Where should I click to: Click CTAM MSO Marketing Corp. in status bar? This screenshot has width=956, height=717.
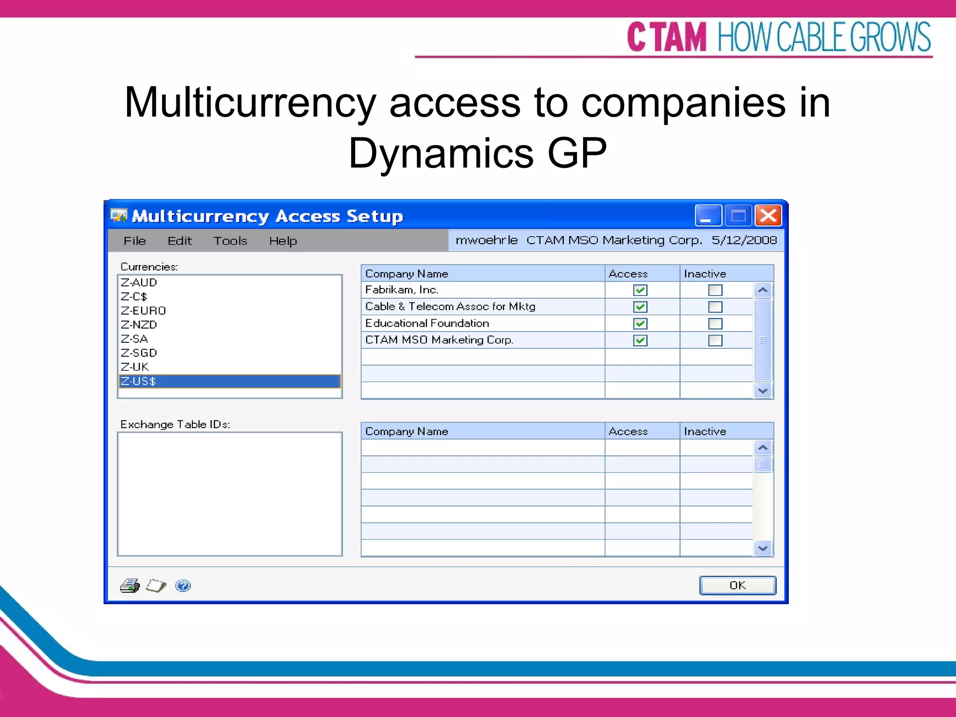point(614,240)
